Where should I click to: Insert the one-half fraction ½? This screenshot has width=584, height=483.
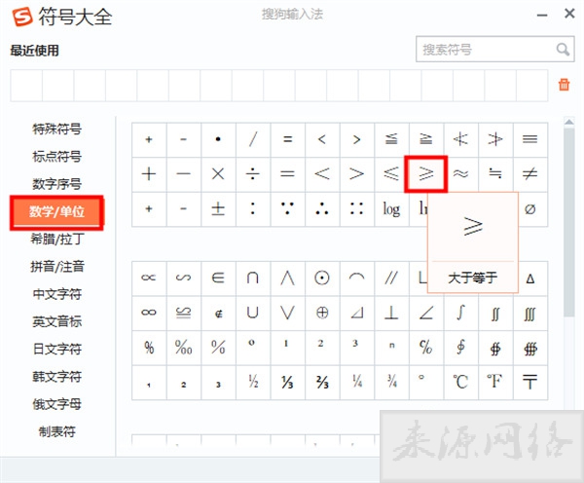pyautogui.click(x=253, y=383)
